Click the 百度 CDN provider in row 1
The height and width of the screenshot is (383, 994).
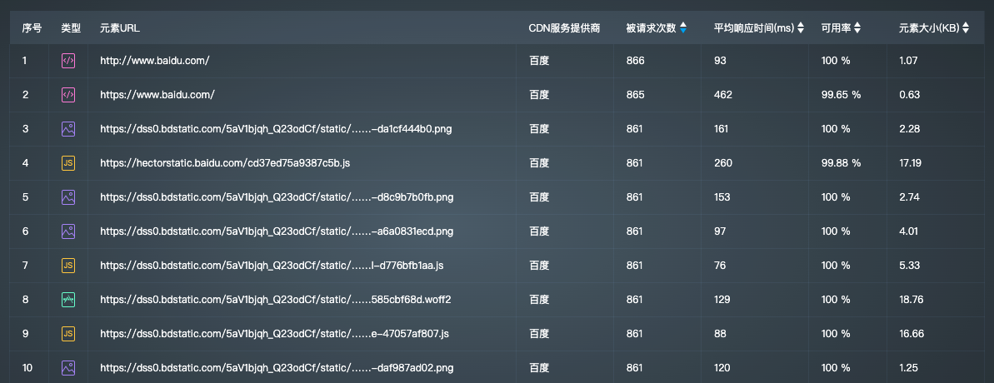539,61
